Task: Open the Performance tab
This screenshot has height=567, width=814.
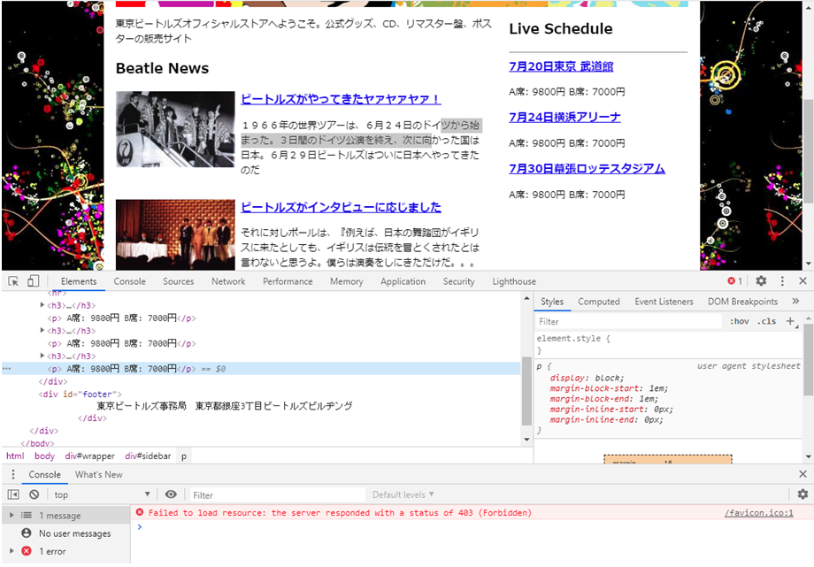Action: 288,281
